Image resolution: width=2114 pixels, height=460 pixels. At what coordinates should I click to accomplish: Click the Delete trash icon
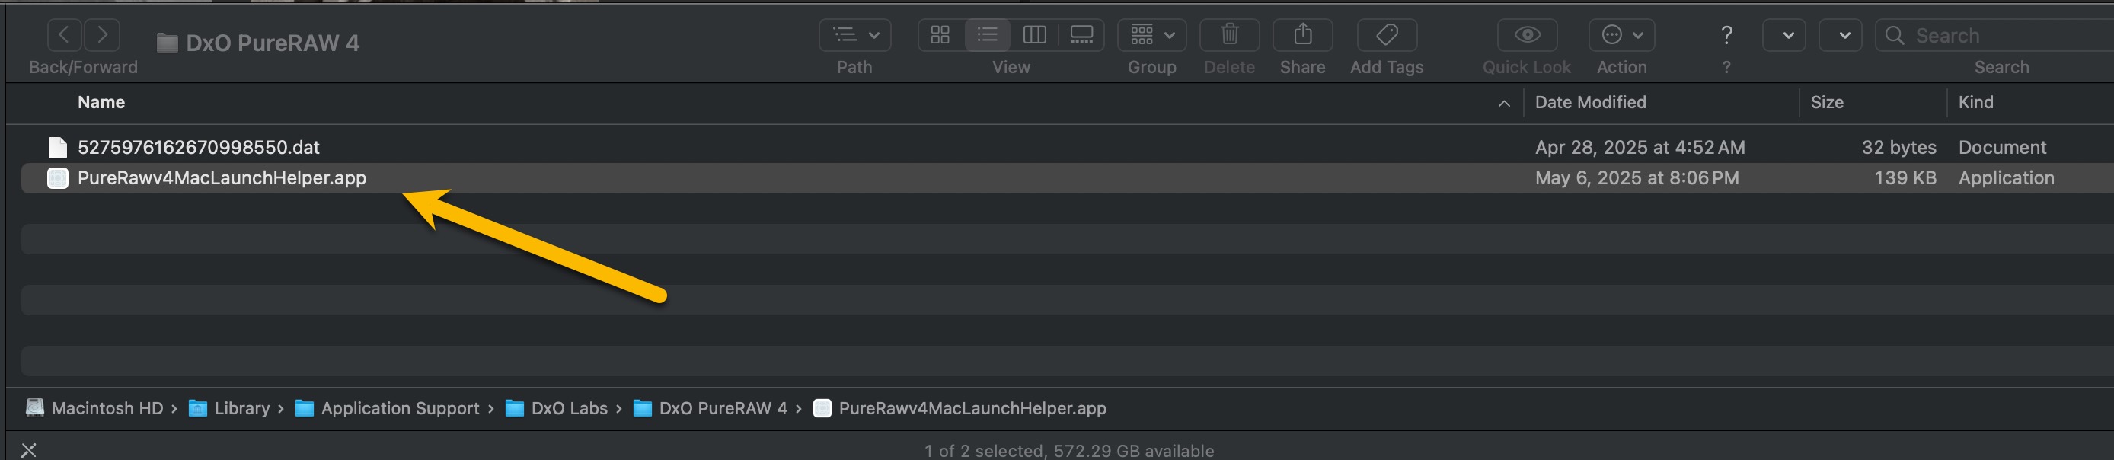pos(1229,34)
